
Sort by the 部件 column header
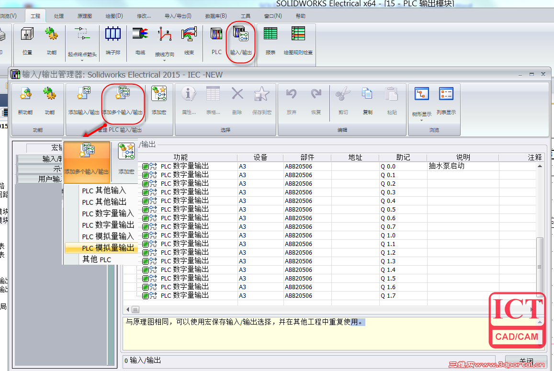[x=307, y=157]
